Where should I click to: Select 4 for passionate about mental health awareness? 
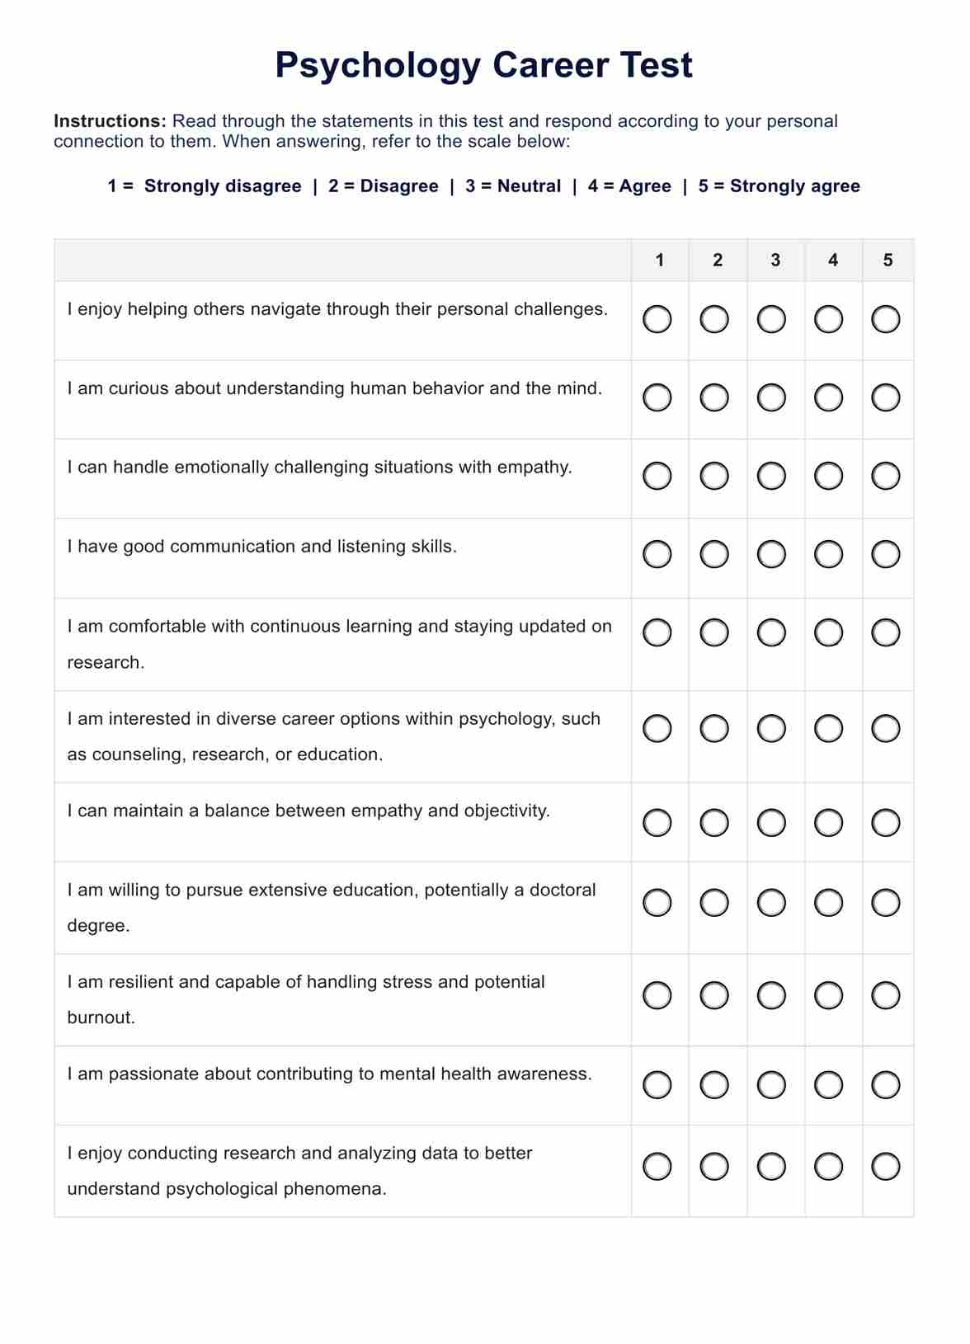(828, 1084)
